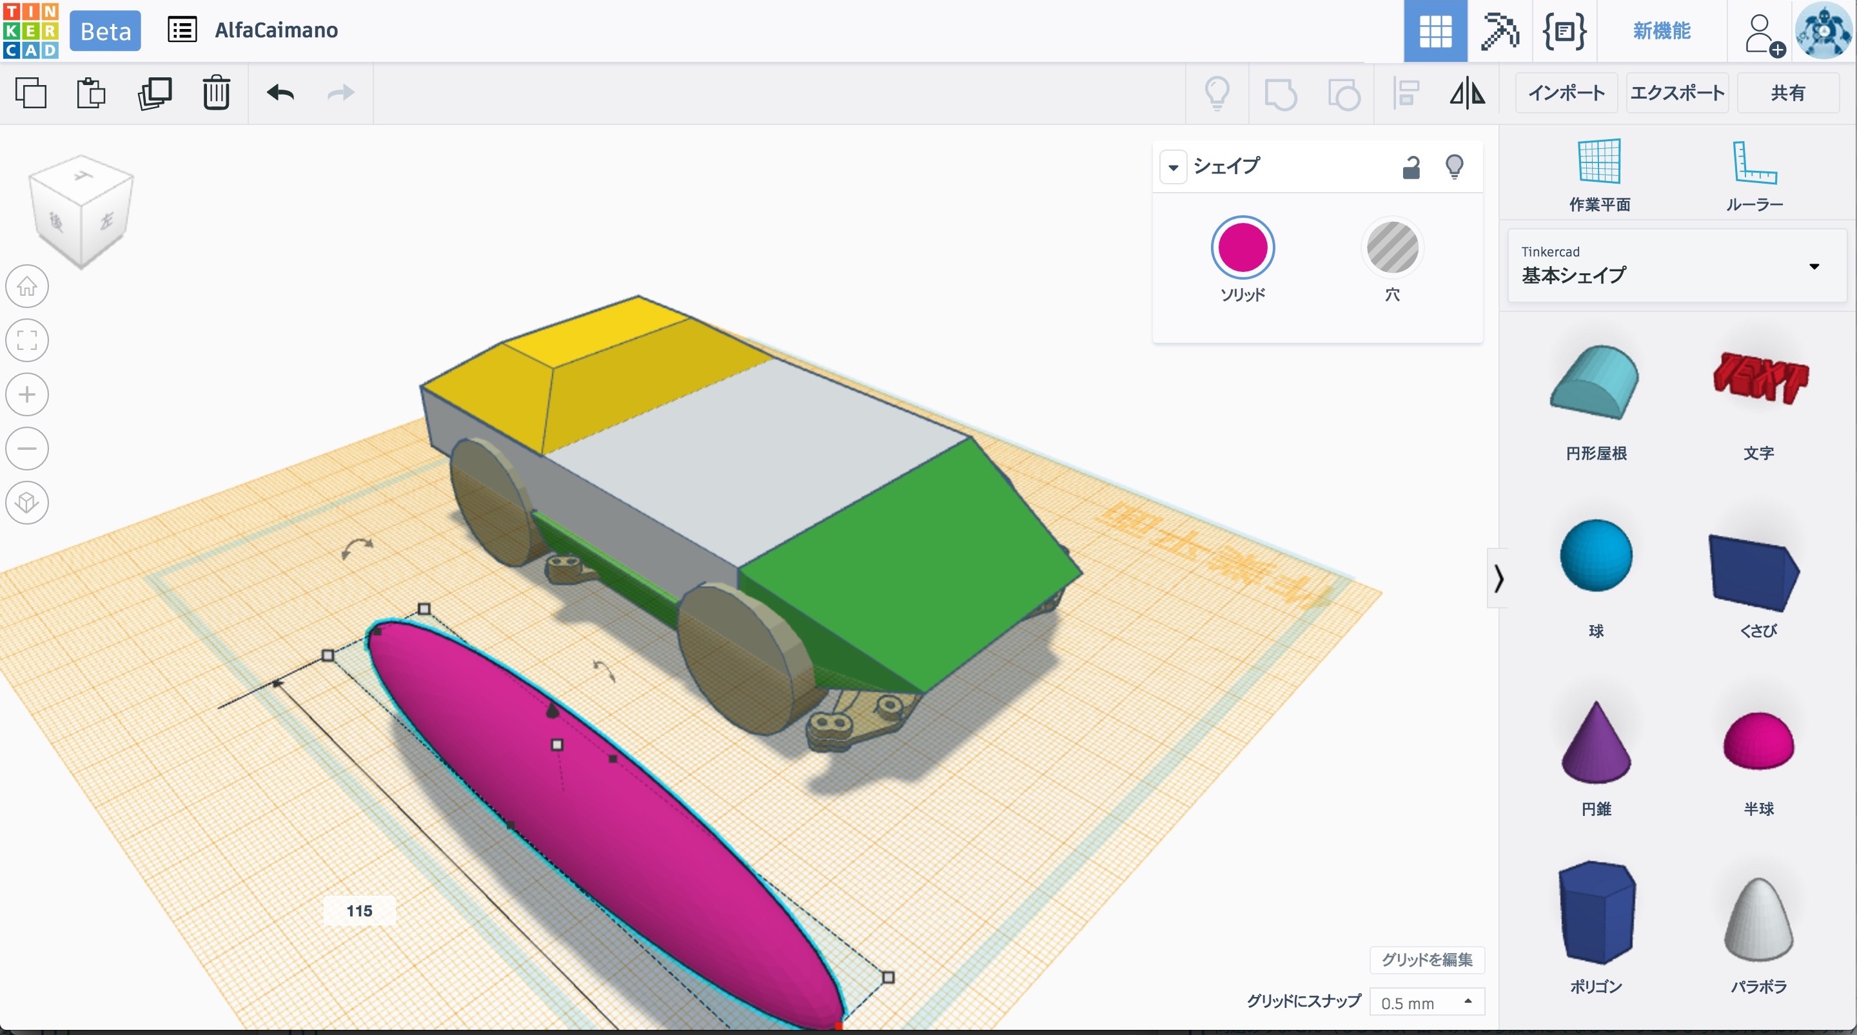Switch to orthographic view toggle

27,503
